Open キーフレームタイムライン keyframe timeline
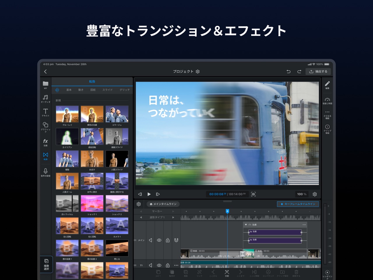 tap(298, 204)
